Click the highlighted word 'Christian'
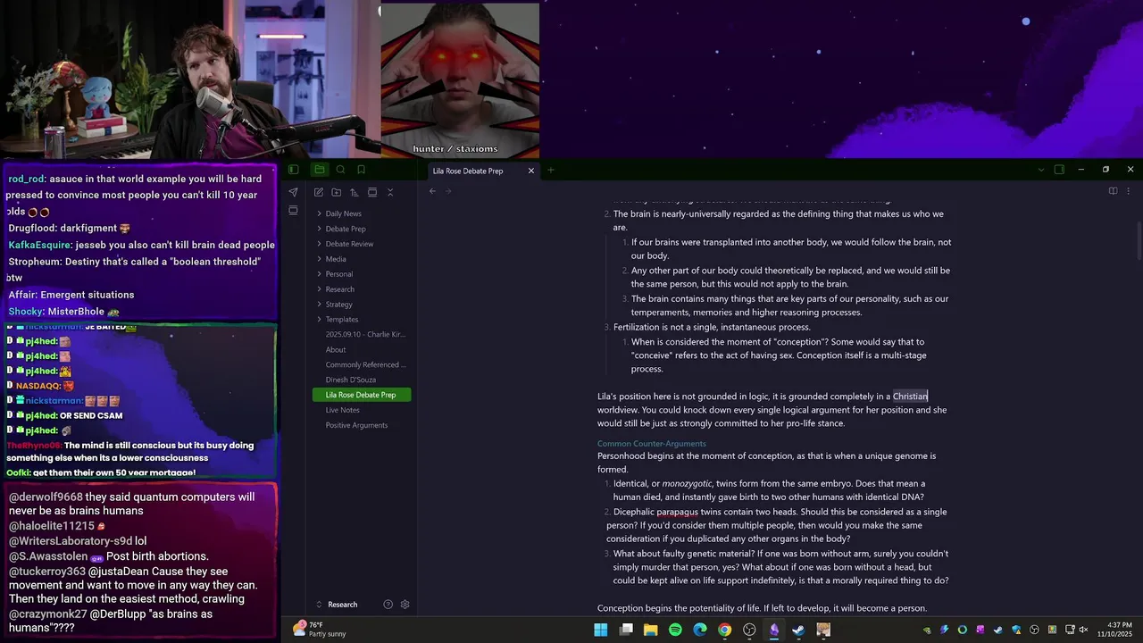Screen dimensions: 1143x643 pyautogui.click(x=910, y=397)
